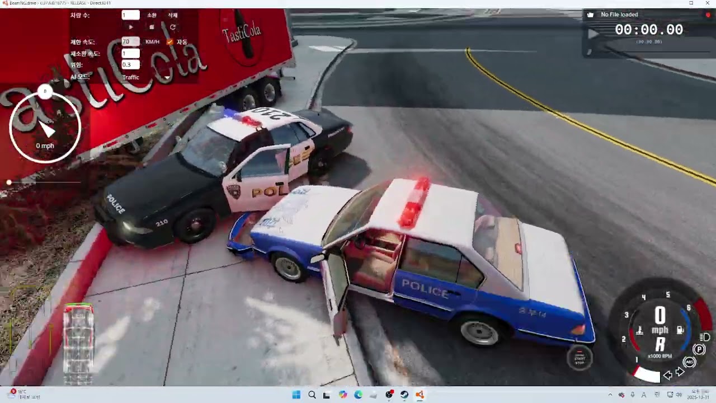Click the right turn signal arrow
Viewport: 716px width, 403px height.
[680, 372]
